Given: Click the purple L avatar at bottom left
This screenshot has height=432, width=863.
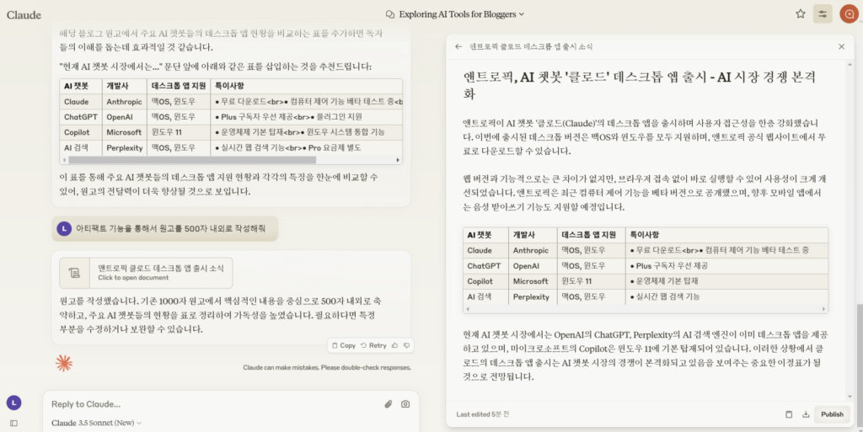Looking at the screenshot, I should coord(13,403).
